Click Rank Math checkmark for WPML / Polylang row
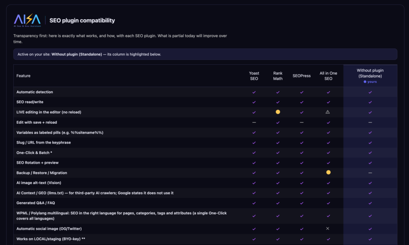The height and width of the screenshot is (245, 409). click(278, 216)
